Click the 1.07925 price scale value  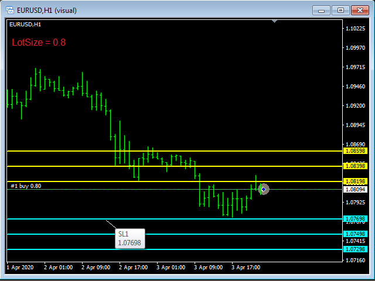(356, 203)
